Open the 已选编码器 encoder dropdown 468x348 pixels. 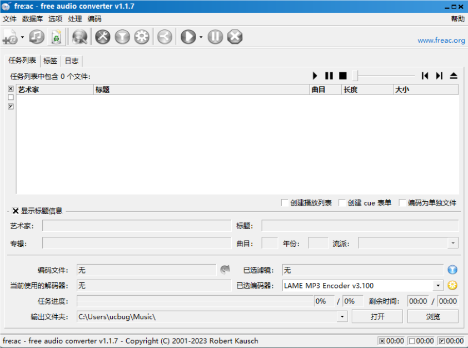[x=437, y=286]
